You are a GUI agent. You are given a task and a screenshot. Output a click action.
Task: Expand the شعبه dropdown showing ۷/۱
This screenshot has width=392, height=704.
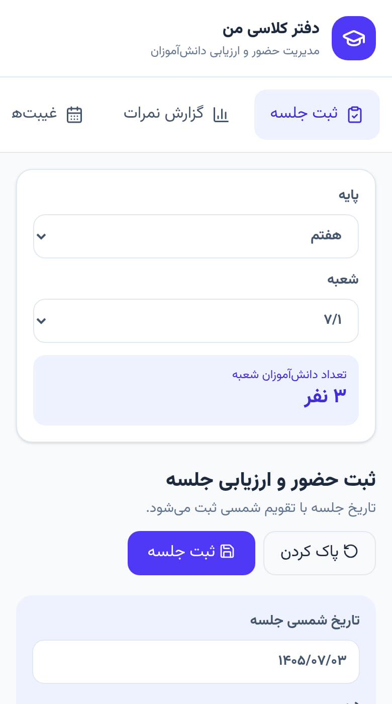[196, 321]
